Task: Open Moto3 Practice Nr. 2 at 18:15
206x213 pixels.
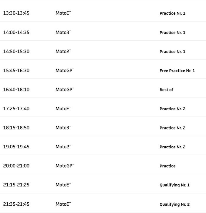Action: (172, 128)
